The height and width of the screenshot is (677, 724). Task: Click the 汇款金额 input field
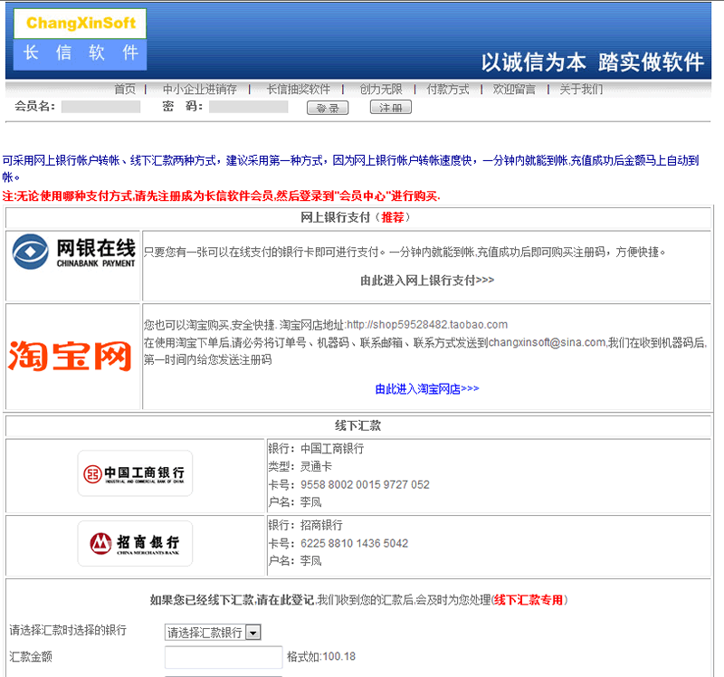pyautogui.click(x=224, y=657)
